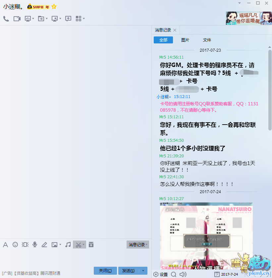The height and width of the screenshot is (278, 272).
Task: Toggle the speaker sound icon
Action: tap(183, 274)
